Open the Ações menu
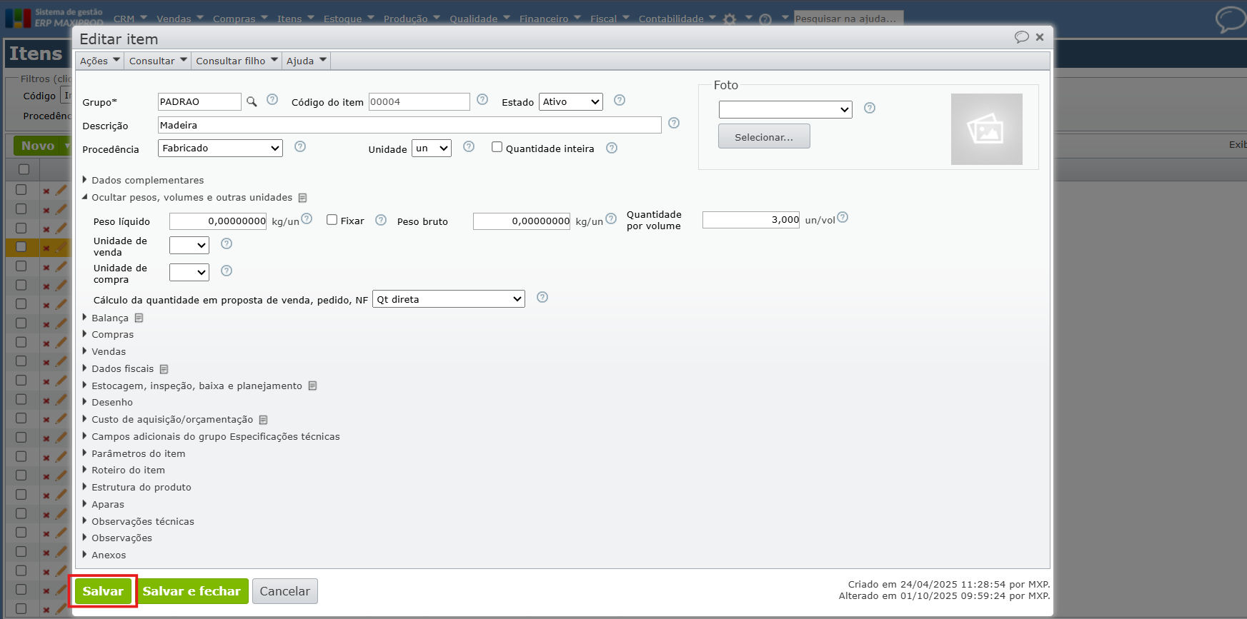 click(x=100, y=61)
